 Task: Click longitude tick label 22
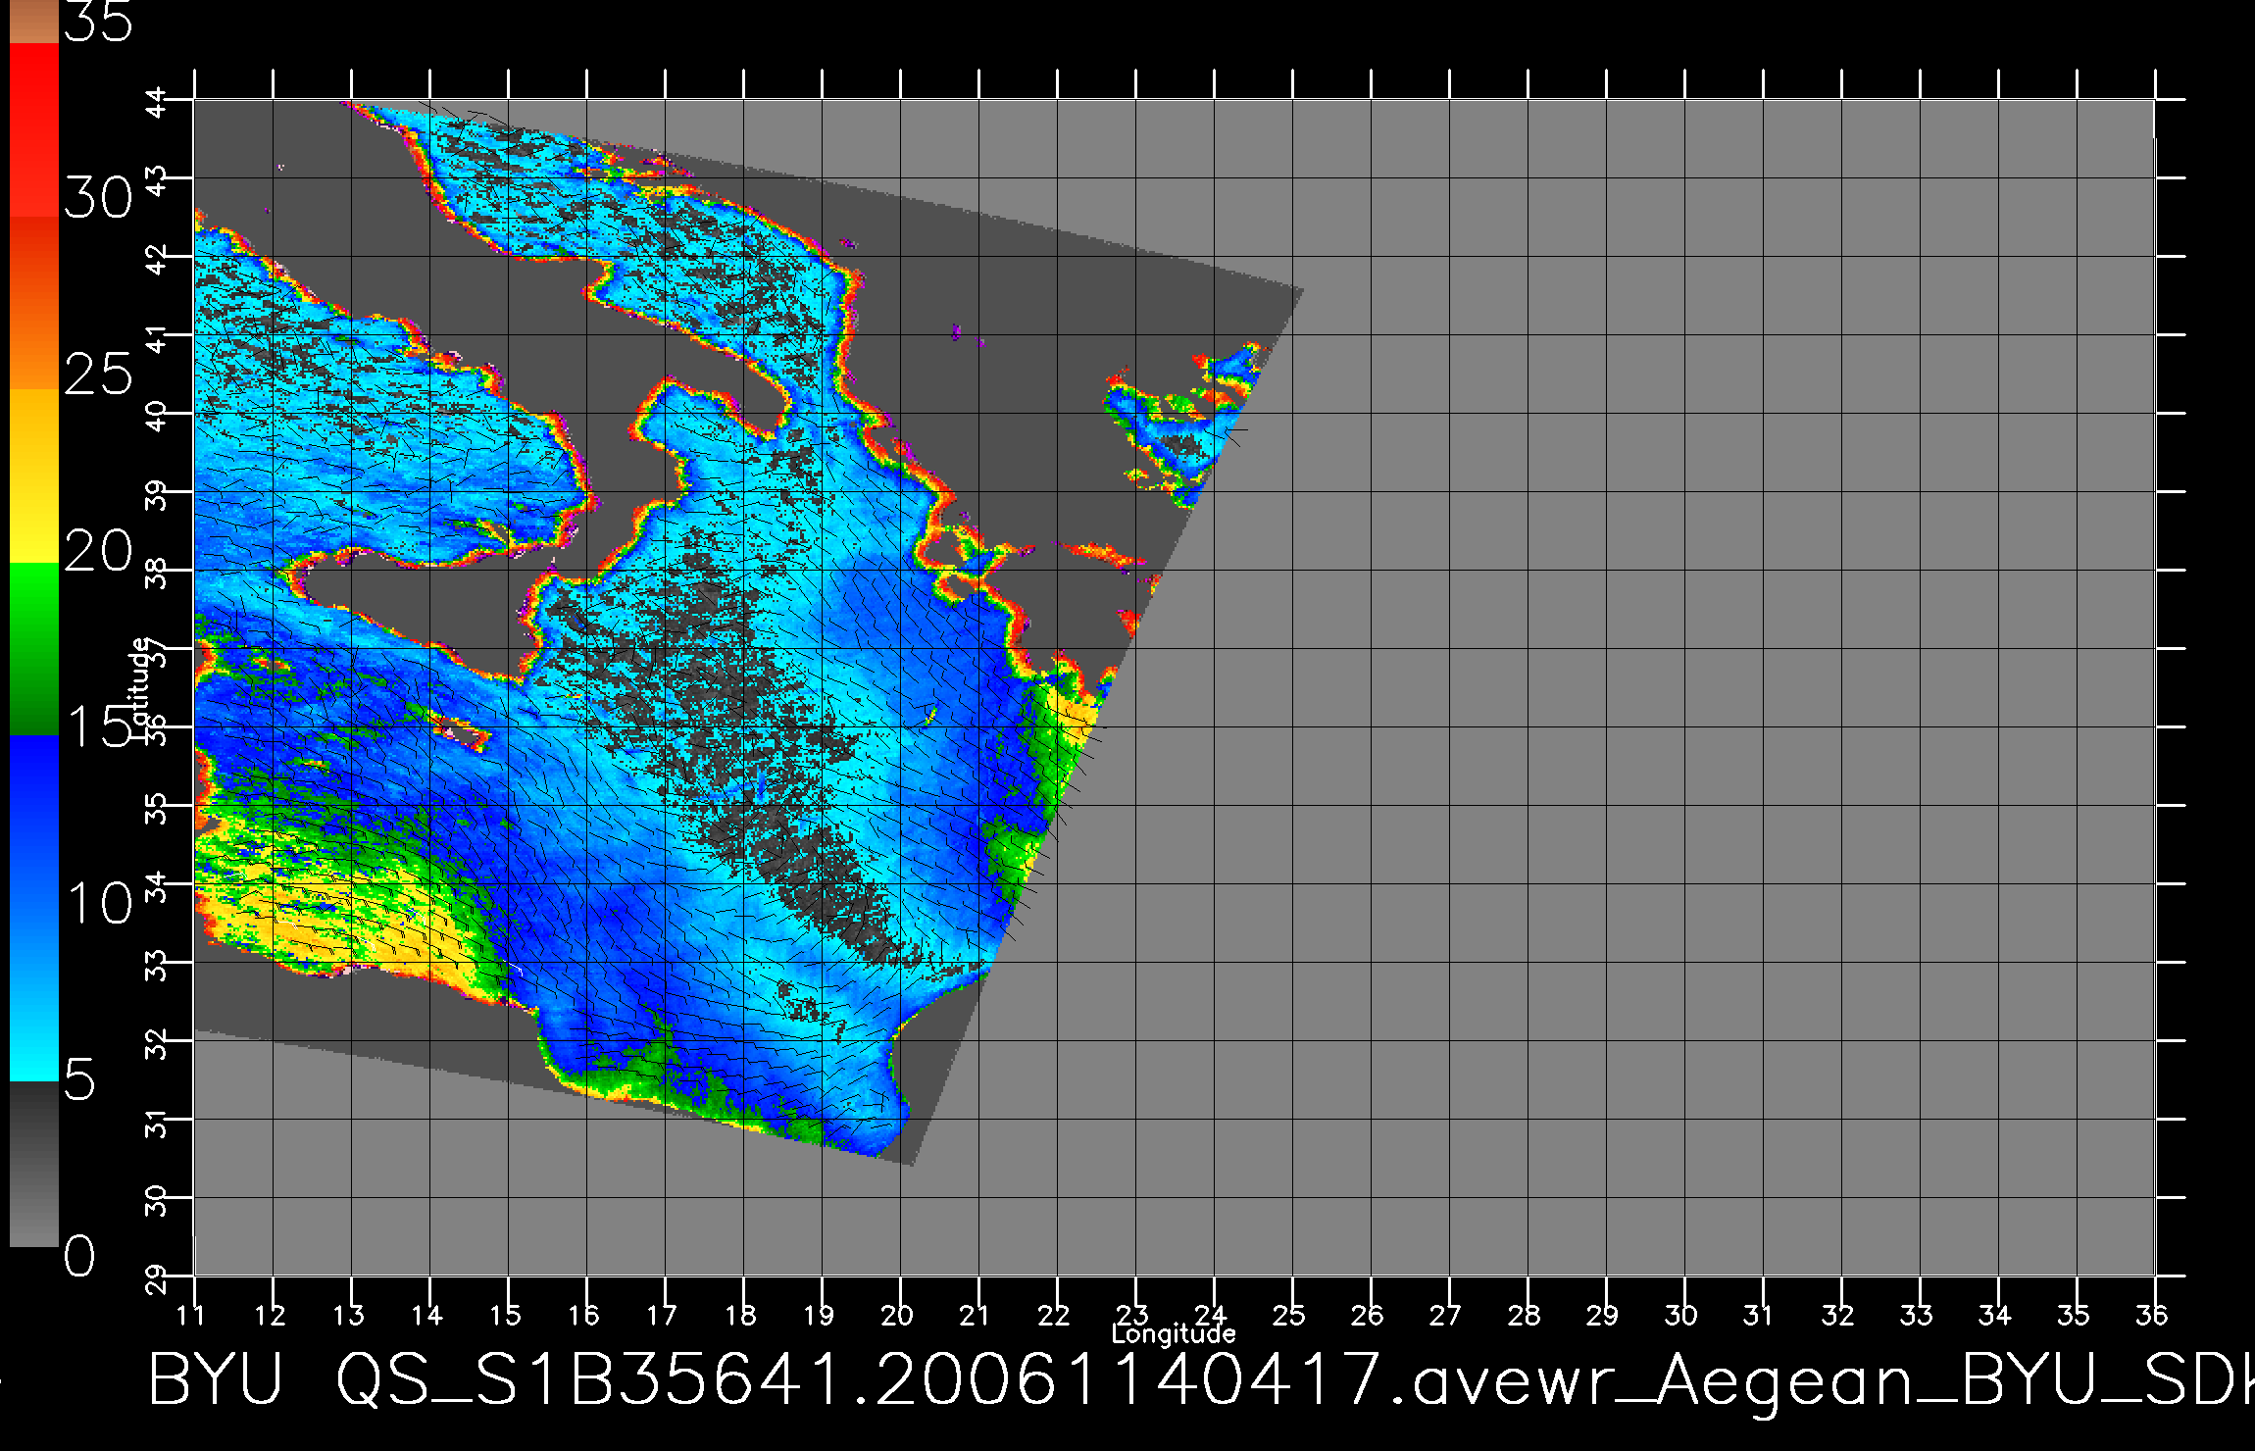[x=1053, y=1315]
